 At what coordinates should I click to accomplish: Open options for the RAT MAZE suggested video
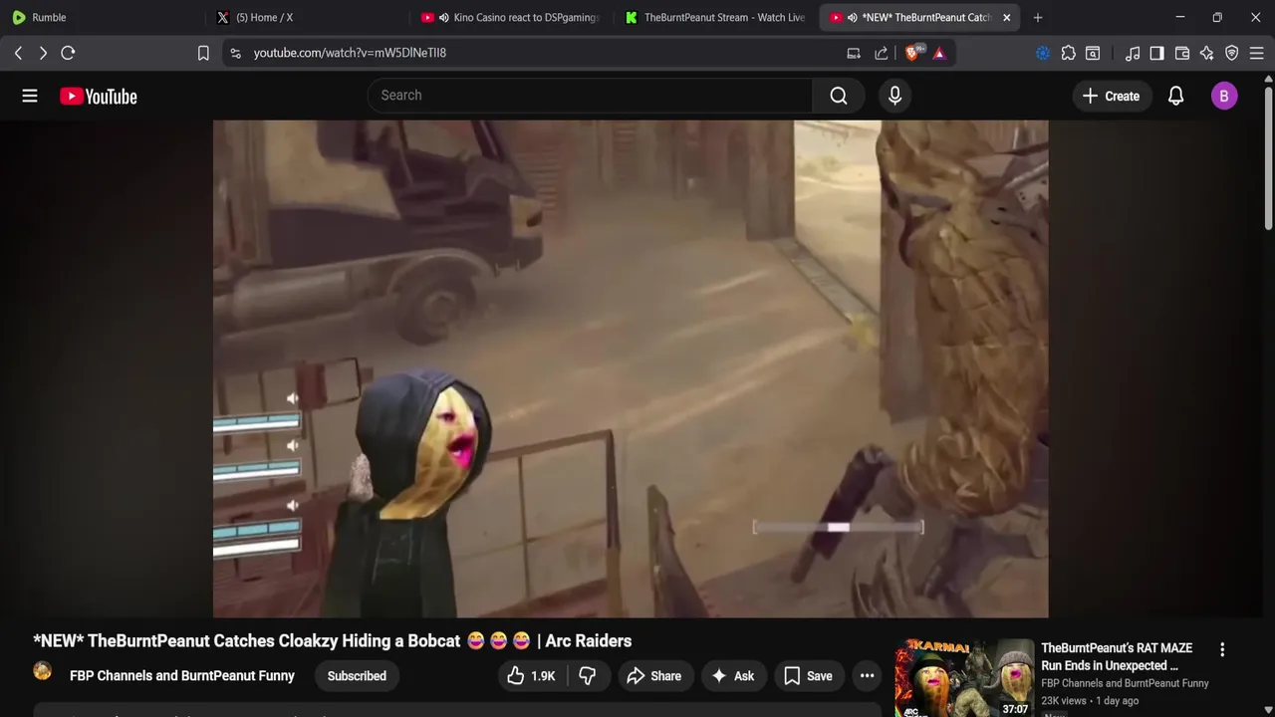point(1222,649)
